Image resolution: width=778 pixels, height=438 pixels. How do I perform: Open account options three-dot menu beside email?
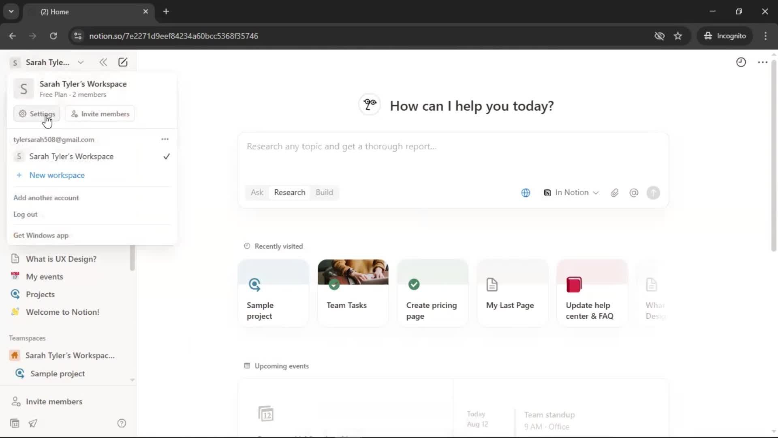point(165,139)
